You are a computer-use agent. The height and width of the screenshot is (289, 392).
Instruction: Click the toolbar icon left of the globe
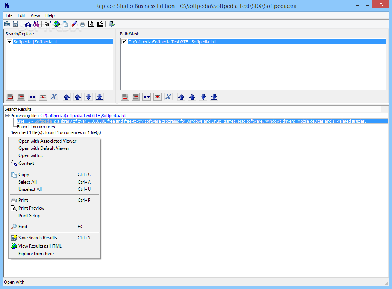(48, 24)
